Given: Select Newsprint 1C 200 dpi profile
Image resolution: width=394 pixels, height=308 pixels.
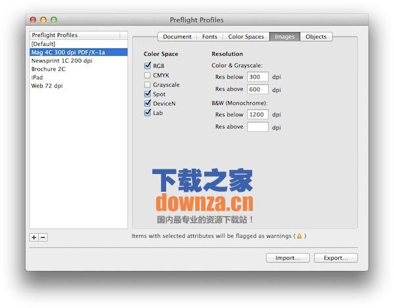Looking at the screenshot, I should point(78,61).
